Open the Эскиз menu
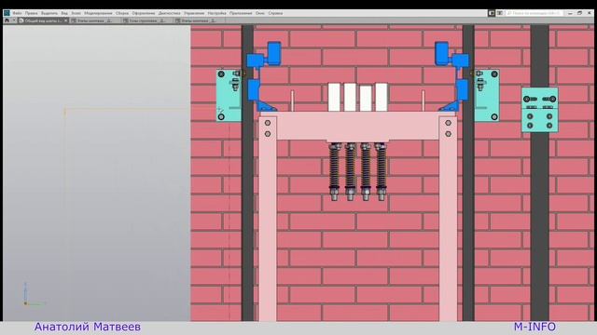 76,13
